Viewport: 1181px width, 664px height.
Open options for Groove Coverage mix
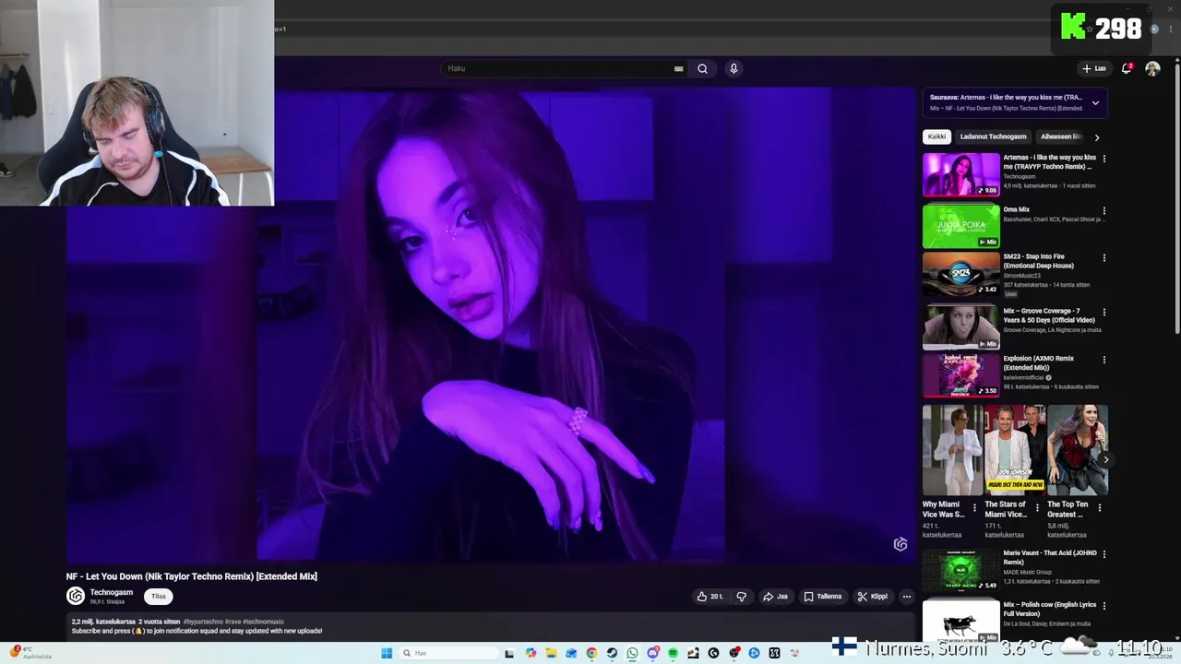click(x=1103, y=313)
